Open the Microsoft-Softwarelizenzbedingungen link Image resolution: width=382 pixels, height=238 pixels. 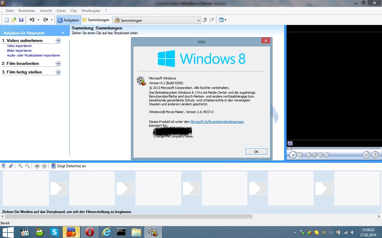[x=217, y=122]
